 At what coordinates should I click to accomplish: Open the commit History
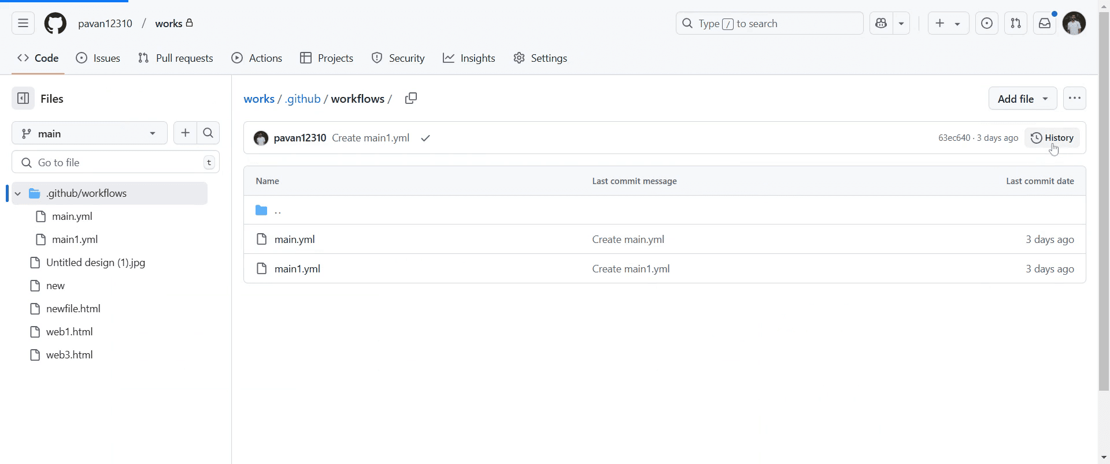click(x=1052, y=138)
